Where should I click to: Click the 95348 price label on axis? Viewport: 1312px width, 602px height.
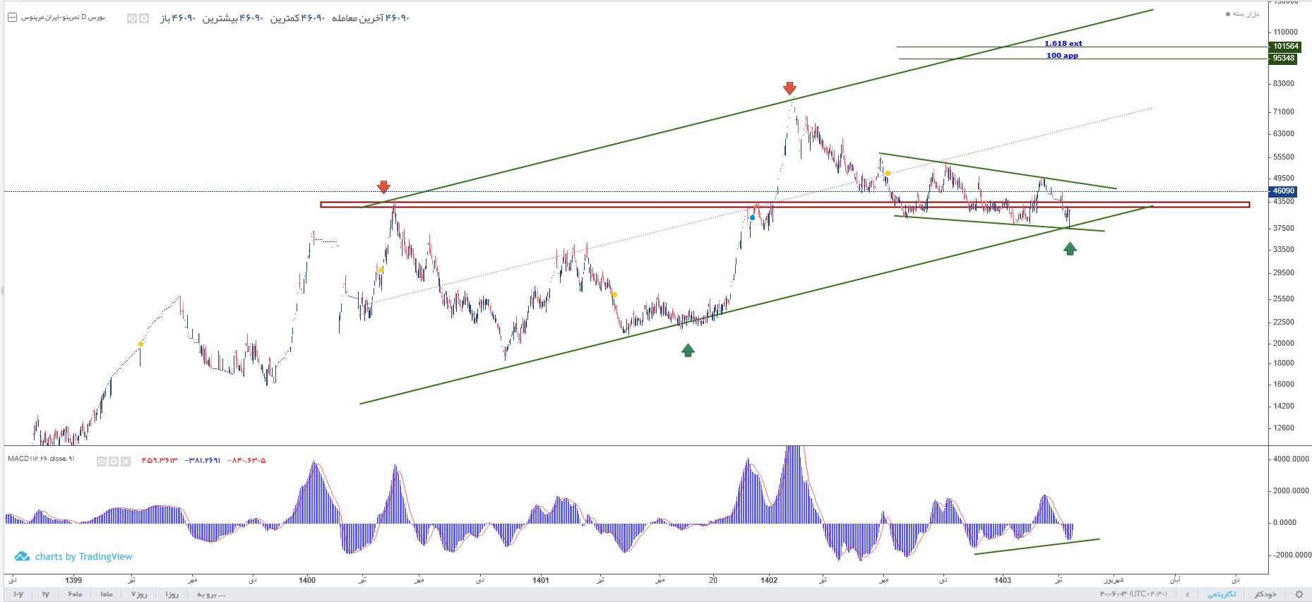[1284, 59]
